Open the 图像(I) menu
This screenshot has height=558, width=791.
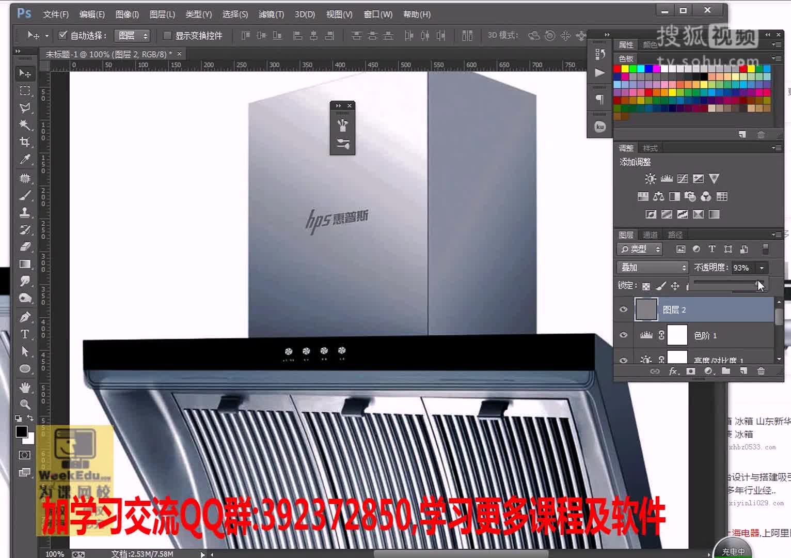tap(127, 14)
